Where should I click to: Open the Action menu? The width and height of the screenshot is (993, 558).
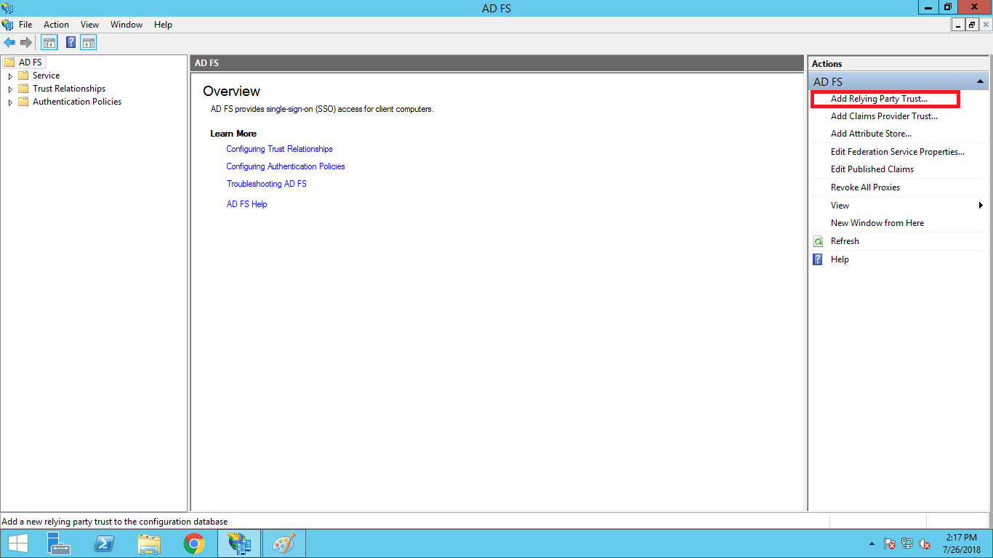point(56,25)
